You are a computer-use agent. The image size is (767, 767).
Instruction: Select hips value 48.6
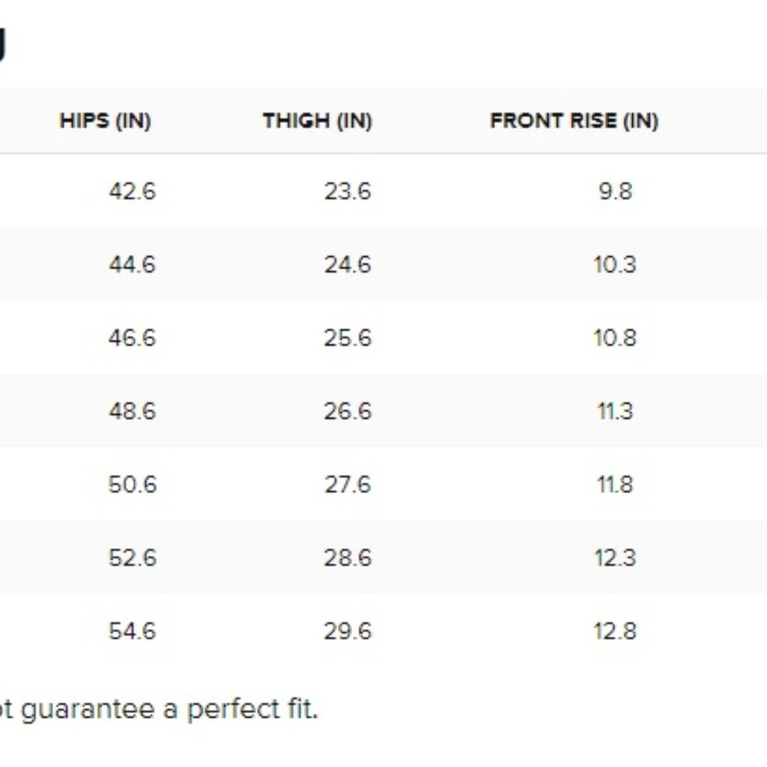132,411
